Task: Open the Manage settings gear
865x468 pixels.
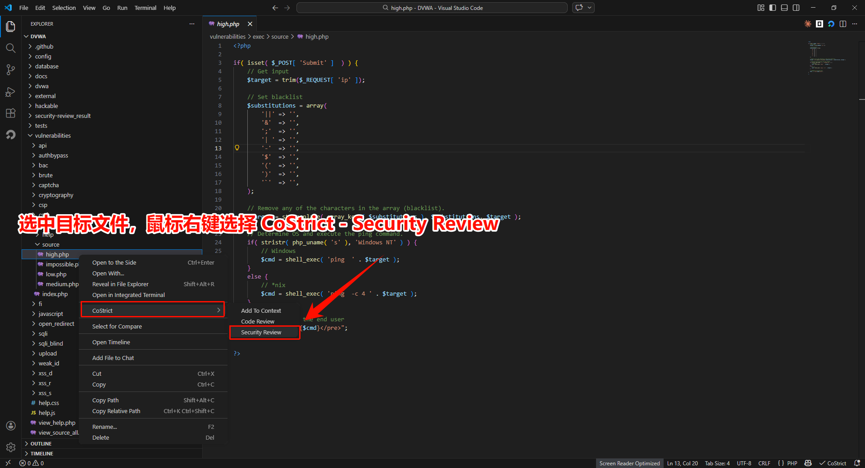Action: coord(11,447)
